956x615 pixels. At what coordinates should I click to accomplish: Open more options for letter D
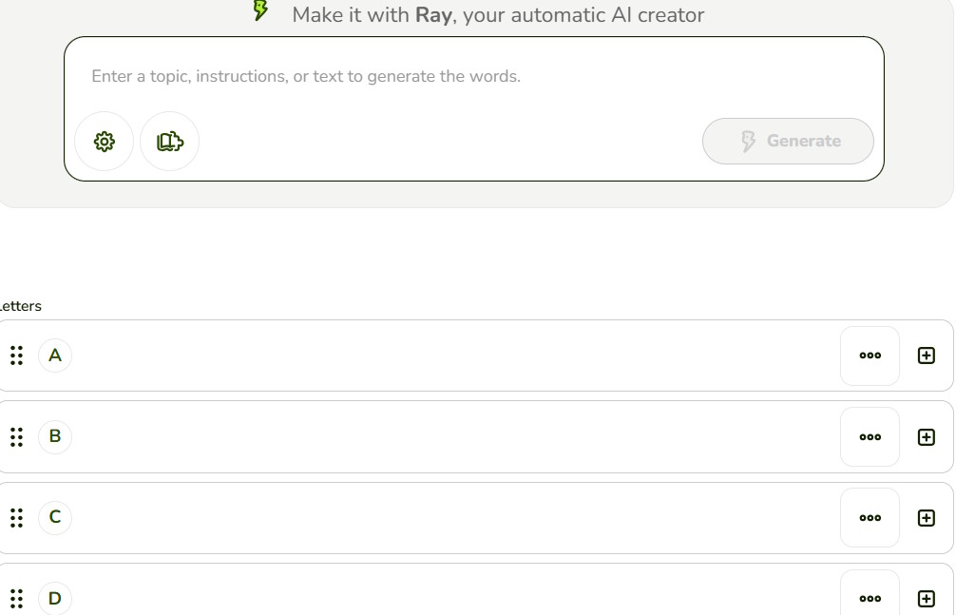click(870, 598)
